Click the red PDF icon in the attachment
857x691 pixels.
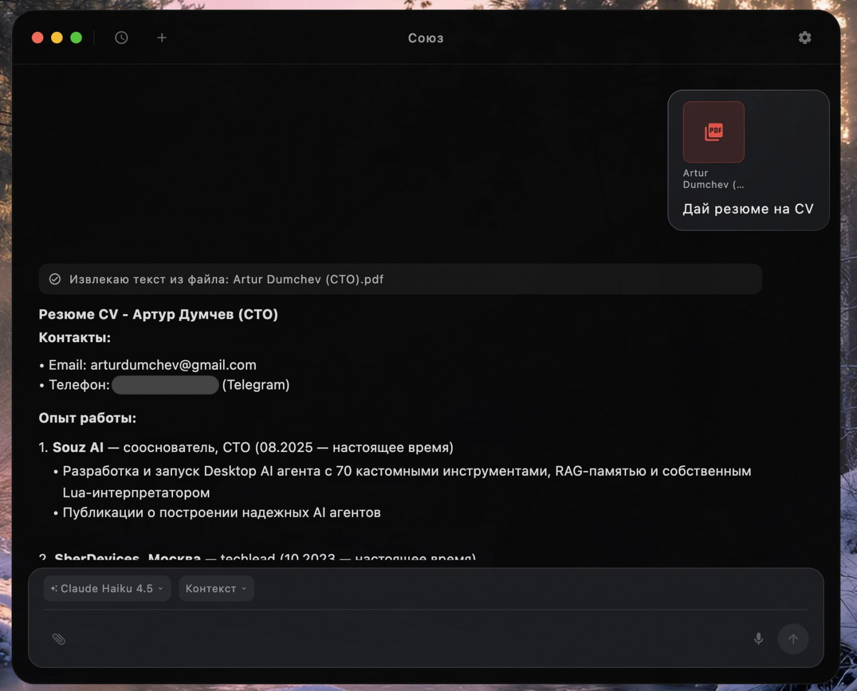(x=713, y=132)
